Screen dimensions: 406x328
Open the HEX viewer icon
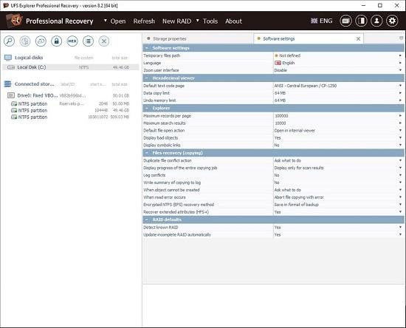72,41
